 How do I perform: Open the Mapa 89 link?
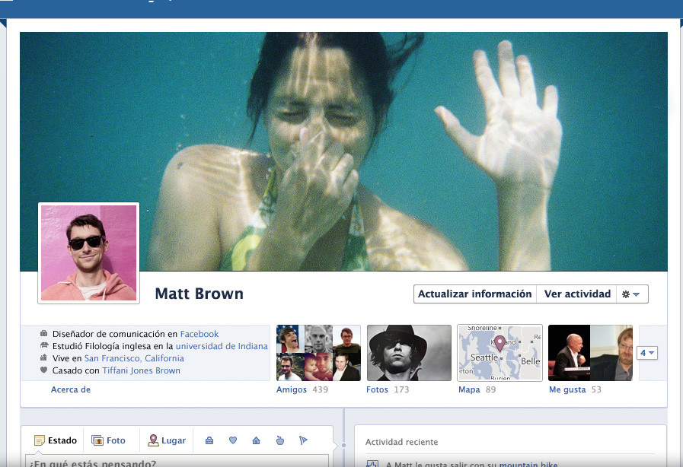pos(477,389)
